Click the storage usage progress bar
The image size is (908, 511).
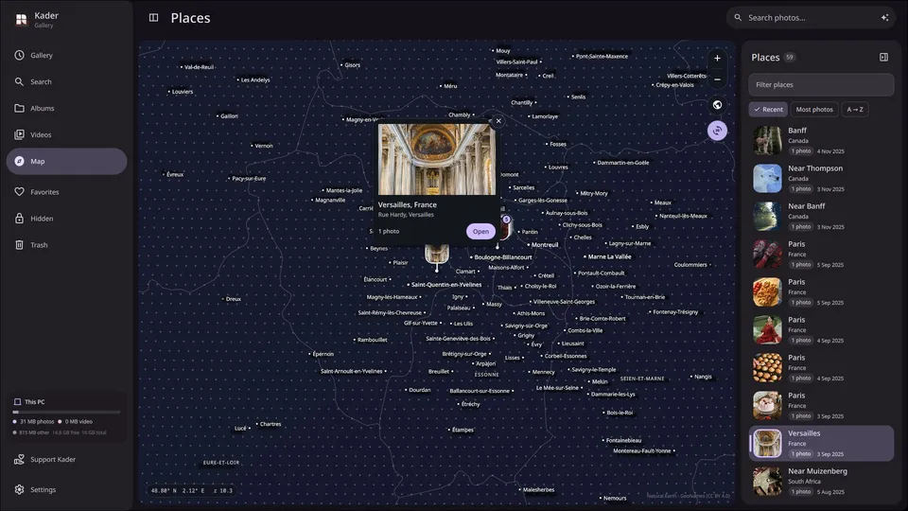66,412
